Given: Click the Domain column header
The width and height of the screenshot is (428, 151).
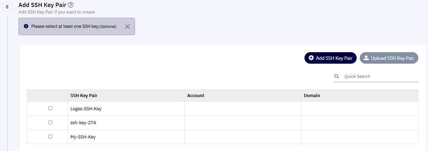Looking at the screenshot, I should coord(312,95).
